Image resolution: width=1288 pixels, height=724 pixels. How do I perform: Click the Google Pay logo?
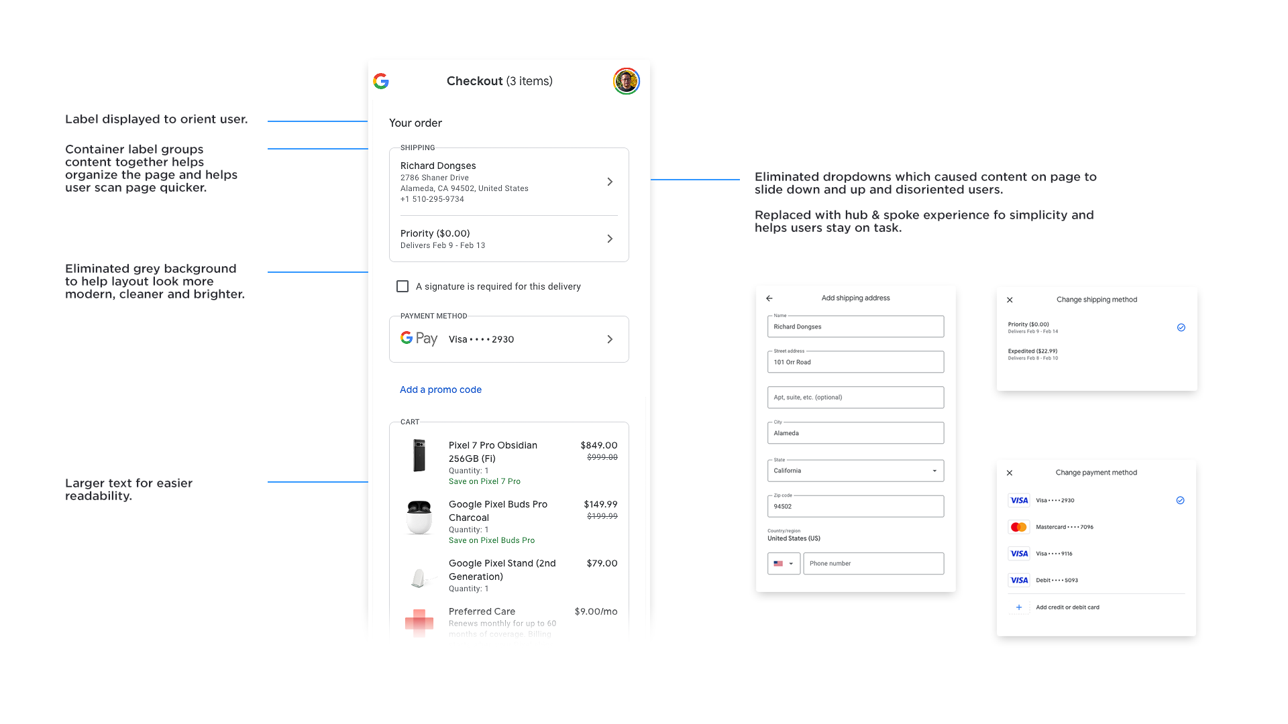[x=419, y=339]
